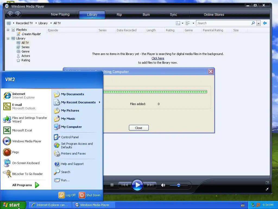The width and height of the screenshot is (278, 209).
Task: Switch to the Now Playing tab
Action: [60, 14]
